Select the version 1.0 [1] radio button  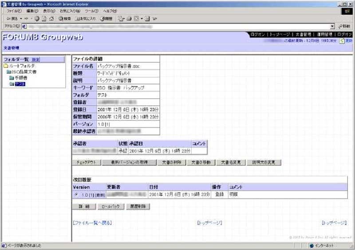tap(76, 194)
